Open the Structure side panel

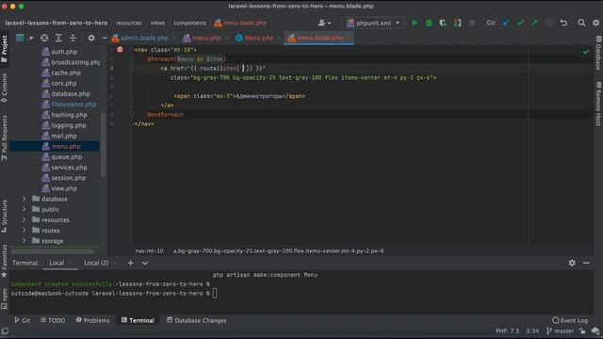(4, 216)
